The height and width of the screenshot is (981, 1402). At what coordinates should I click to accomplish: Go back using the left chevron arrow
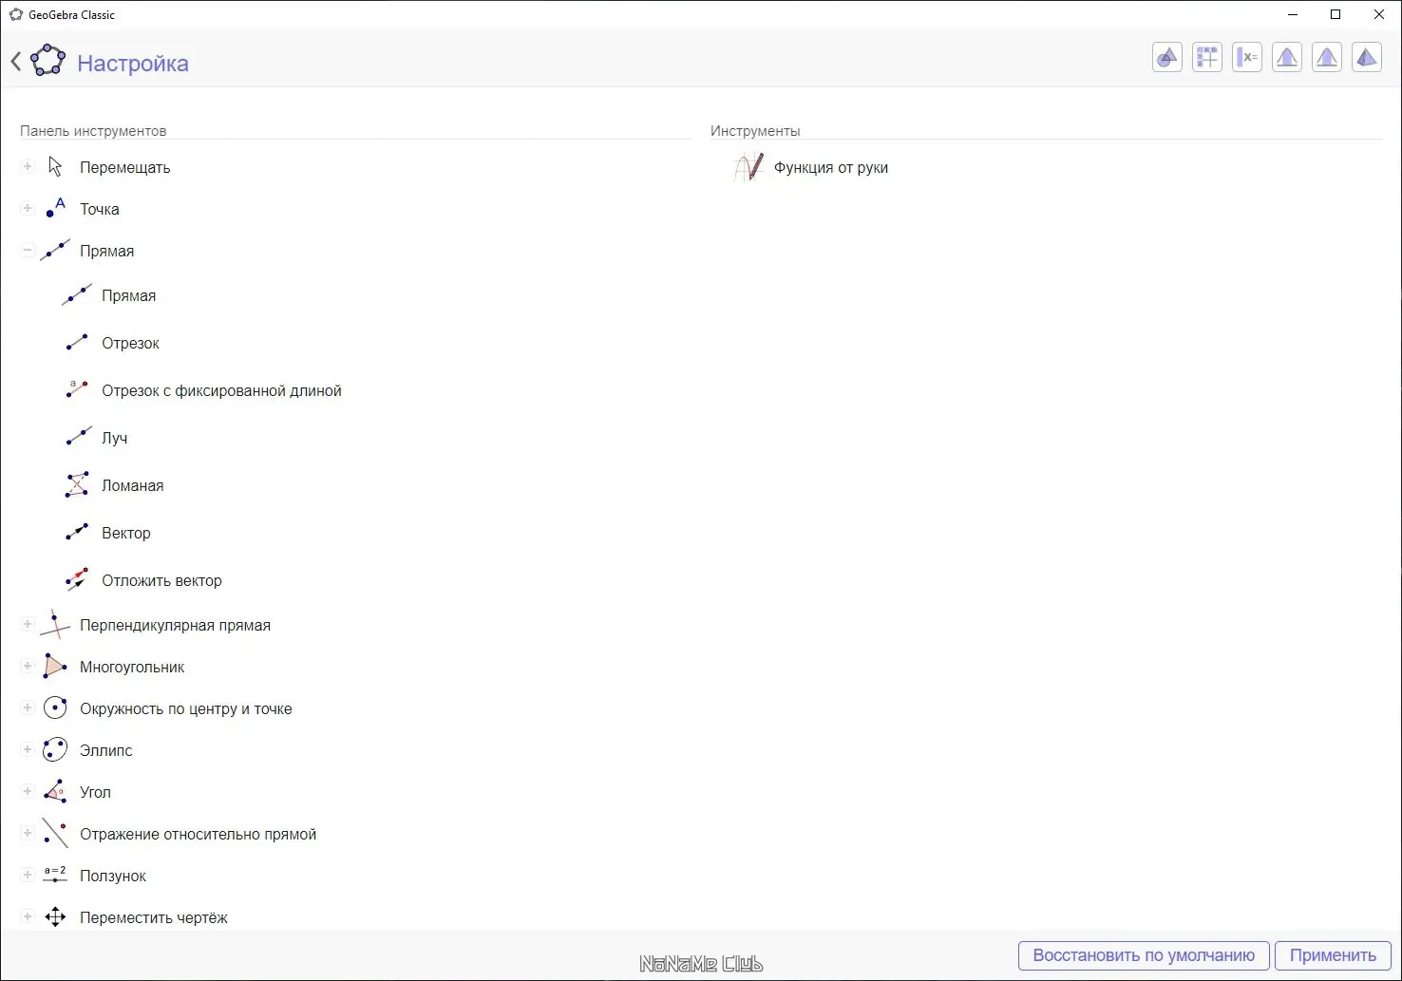15,63
